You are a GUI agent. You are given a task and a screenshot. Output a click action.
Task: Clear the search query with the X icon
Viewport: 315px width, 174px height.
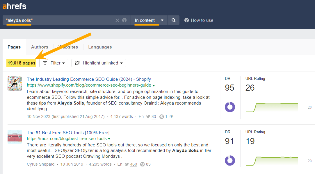click(117, 20)
